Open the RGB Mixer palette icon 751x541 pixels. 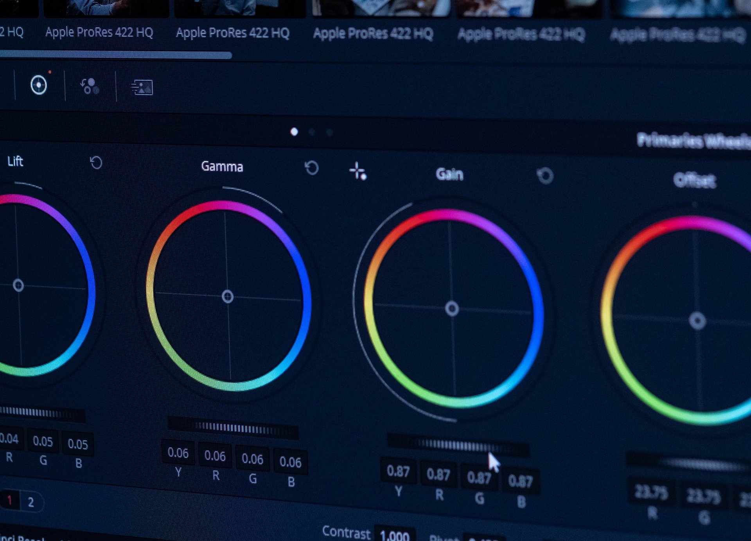pos(90,86)
